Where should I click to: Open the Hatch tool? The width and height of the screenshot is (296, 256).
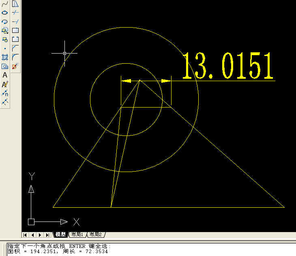pyautogui.click(x=5, y=57)
